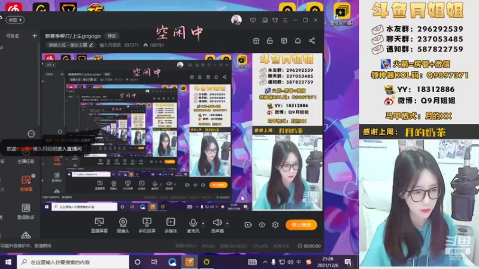This screenshot has width=479, height=269.
Task: Open streaming settings gear icon
Action: tap(275, 225)
